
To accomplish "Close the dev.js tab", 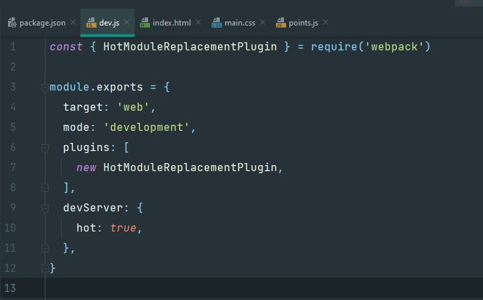I will [x=127, y=23].
